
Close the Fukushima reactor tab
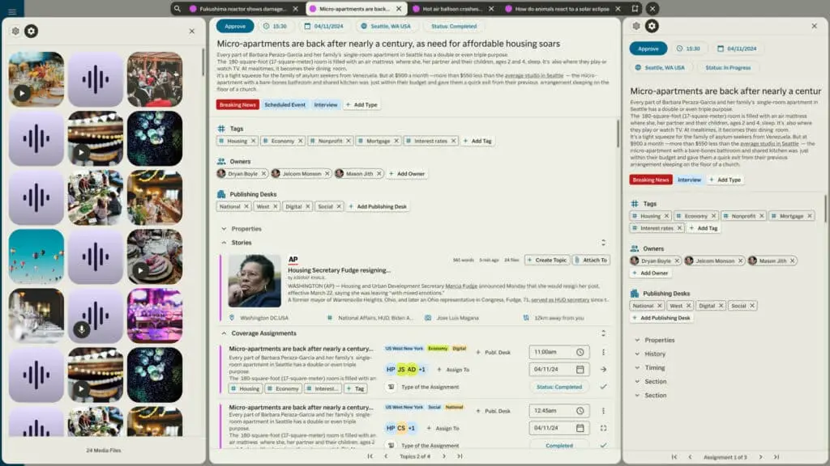click(x=295, y=9)
